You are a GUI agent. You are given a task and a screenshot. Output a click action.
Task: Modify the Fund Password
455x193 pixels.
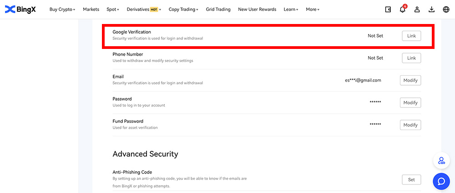pyautogui.click(x=410, y=125)
